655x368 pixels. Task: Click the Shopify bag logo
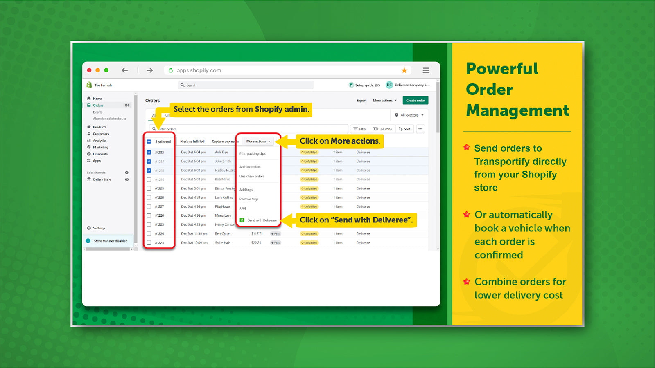click(x=89, y=85)
